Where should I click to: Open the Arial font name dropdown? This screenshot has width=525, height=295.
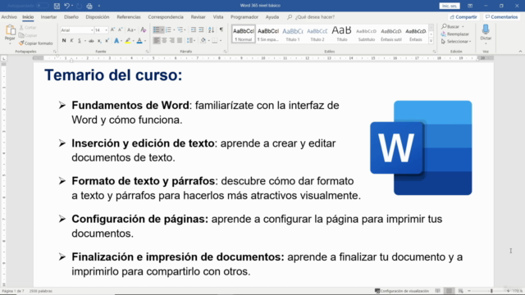(x=92, y=30)
